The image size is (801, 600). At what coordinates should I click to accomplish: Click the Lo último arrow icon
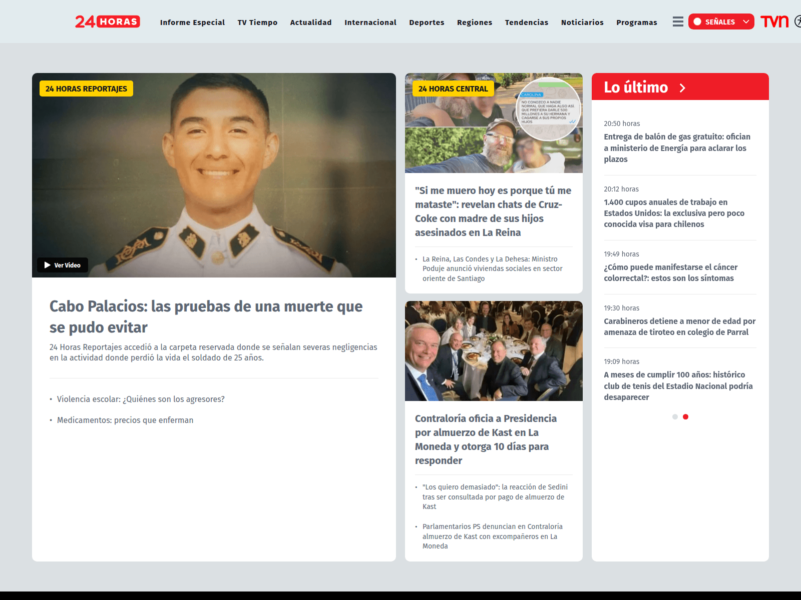pos(682,88)
